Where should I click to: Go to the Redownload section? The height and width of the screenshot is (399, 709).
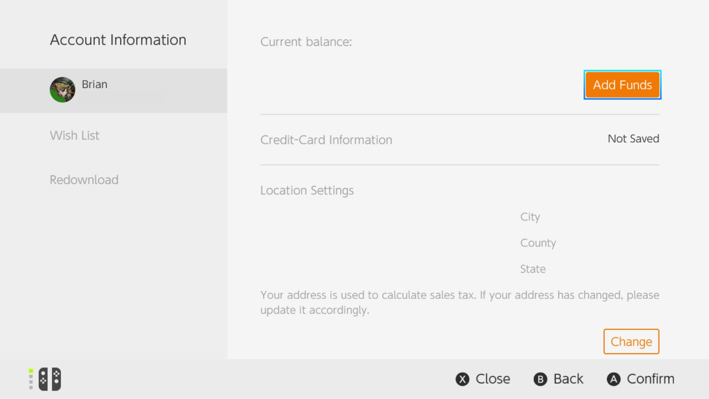84,180
